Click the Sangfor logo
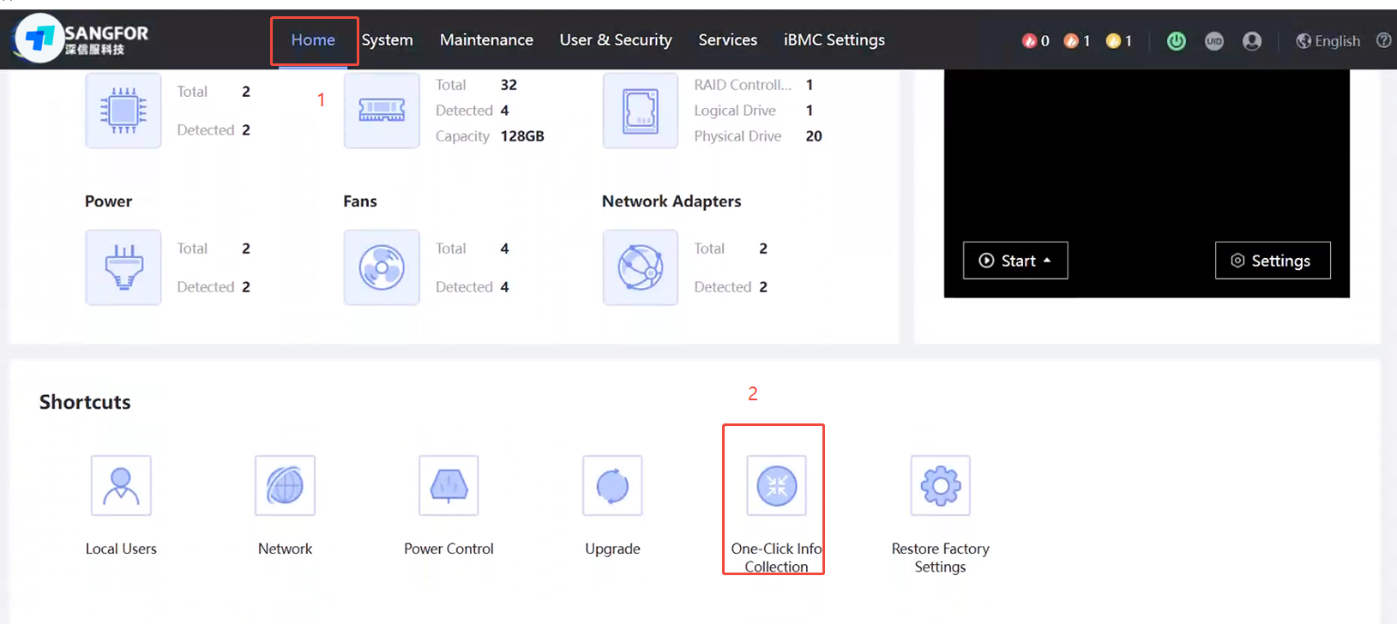The width and height of the screenshot is (1397, 624). 82,39
